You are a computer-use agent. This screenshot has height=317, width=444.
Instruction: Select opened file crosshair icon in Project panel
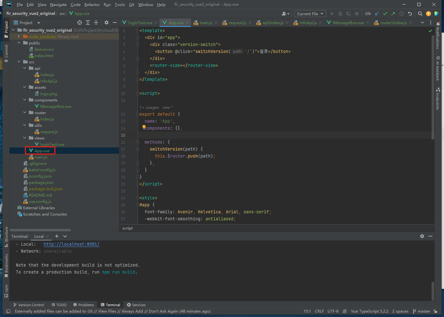(80, 23)
